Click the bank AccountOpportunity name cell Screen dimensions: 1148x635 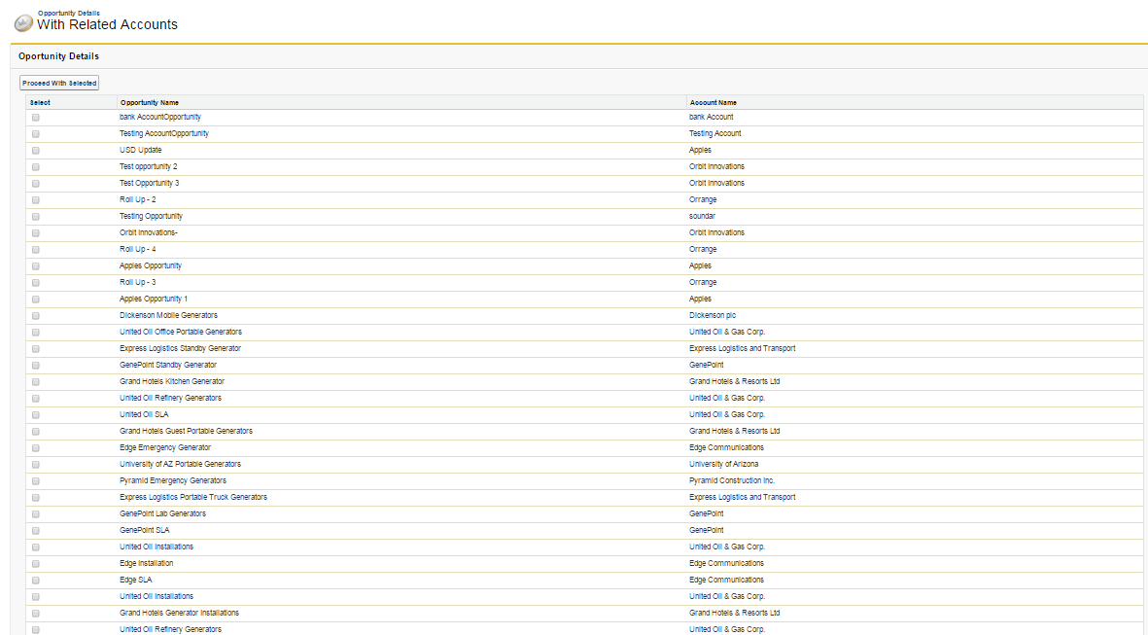[x=160, y=118]
